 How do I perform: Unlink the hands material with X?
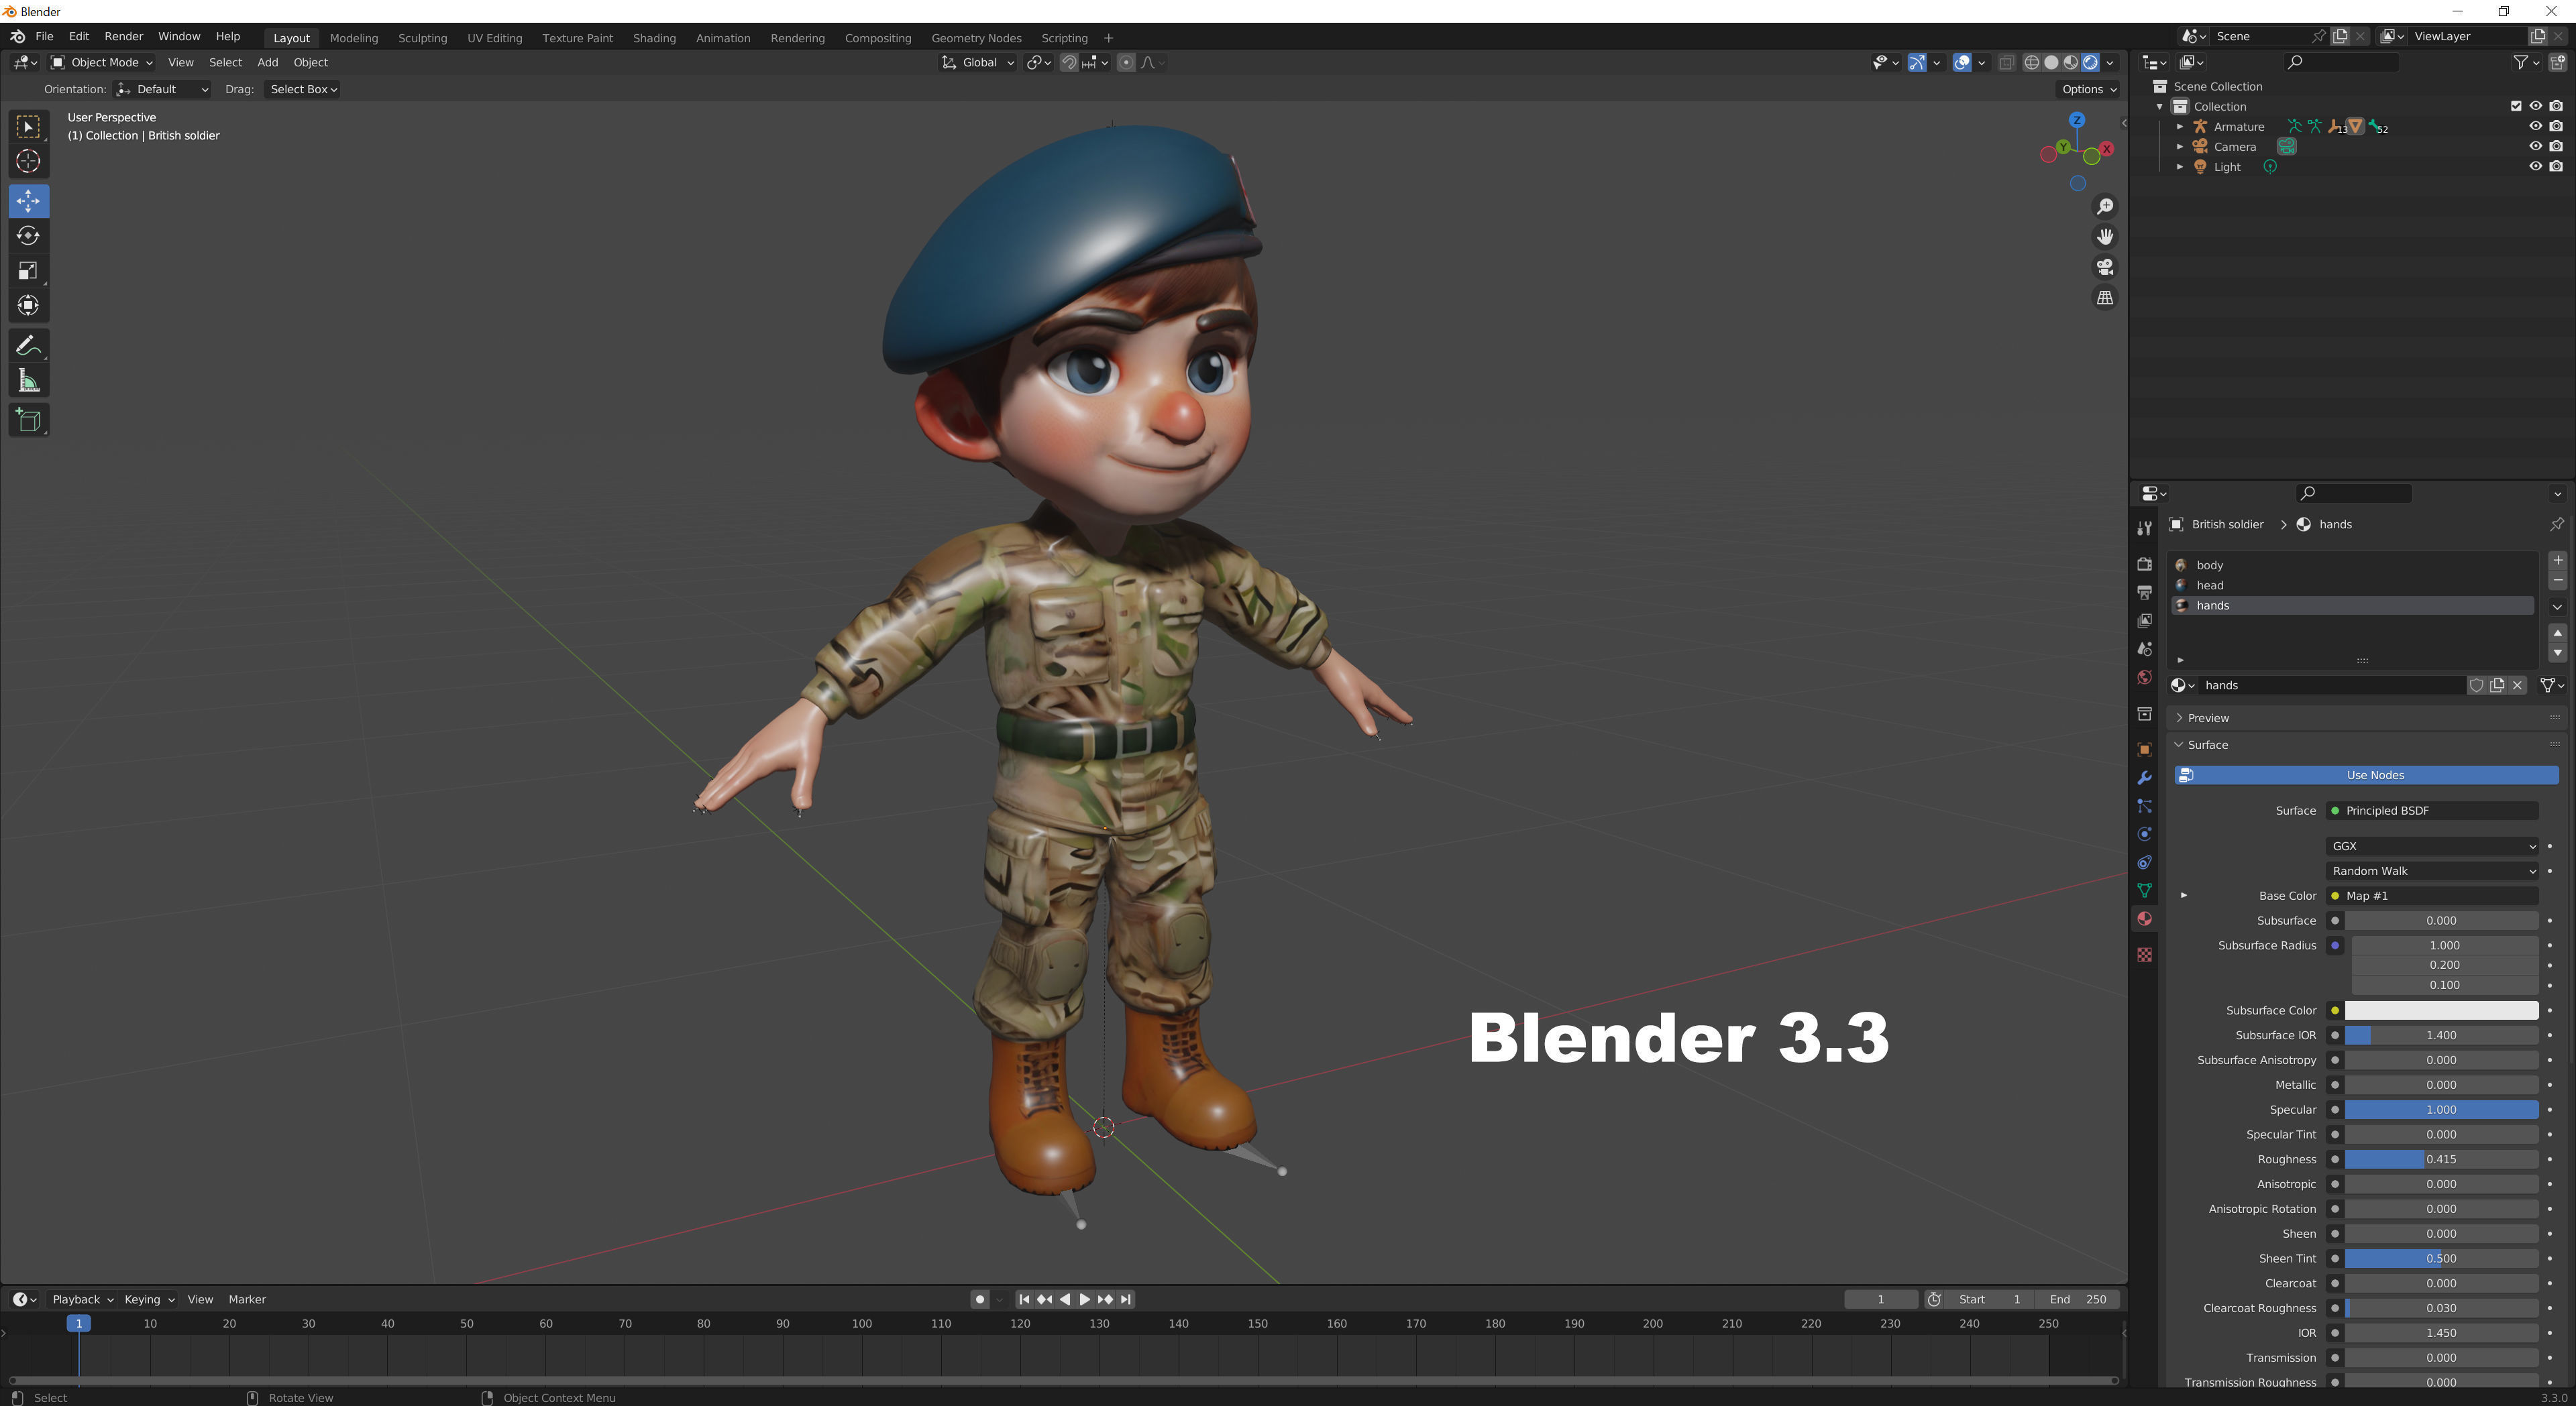(x=2518, y=685)
